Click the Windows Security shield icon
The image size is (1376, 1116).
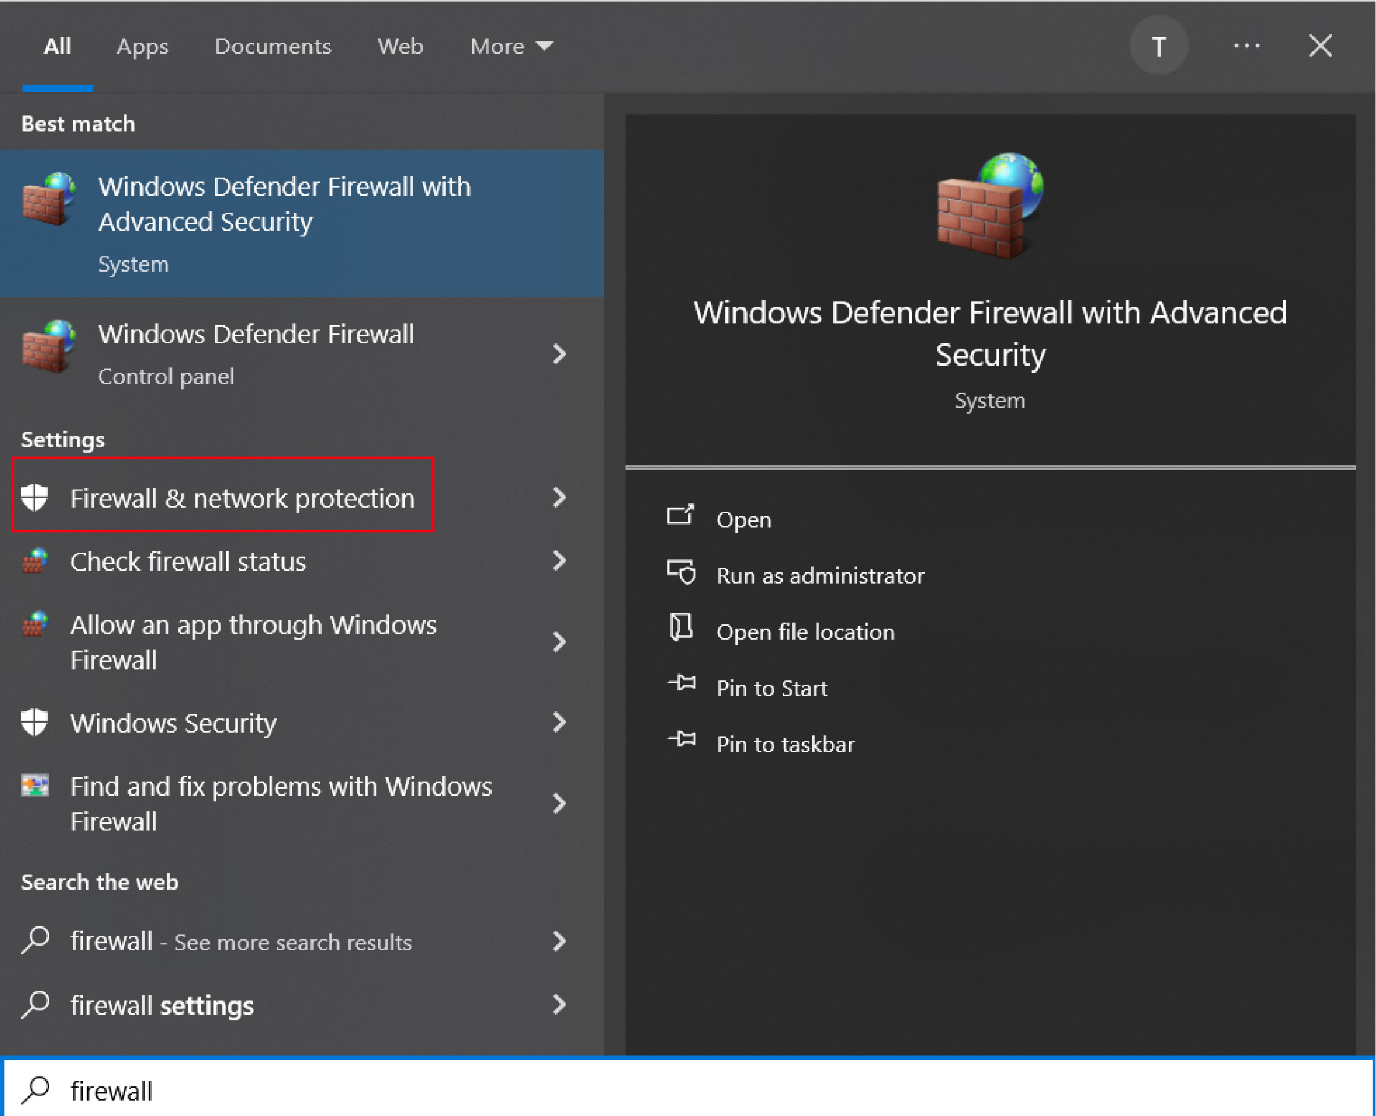34,722
